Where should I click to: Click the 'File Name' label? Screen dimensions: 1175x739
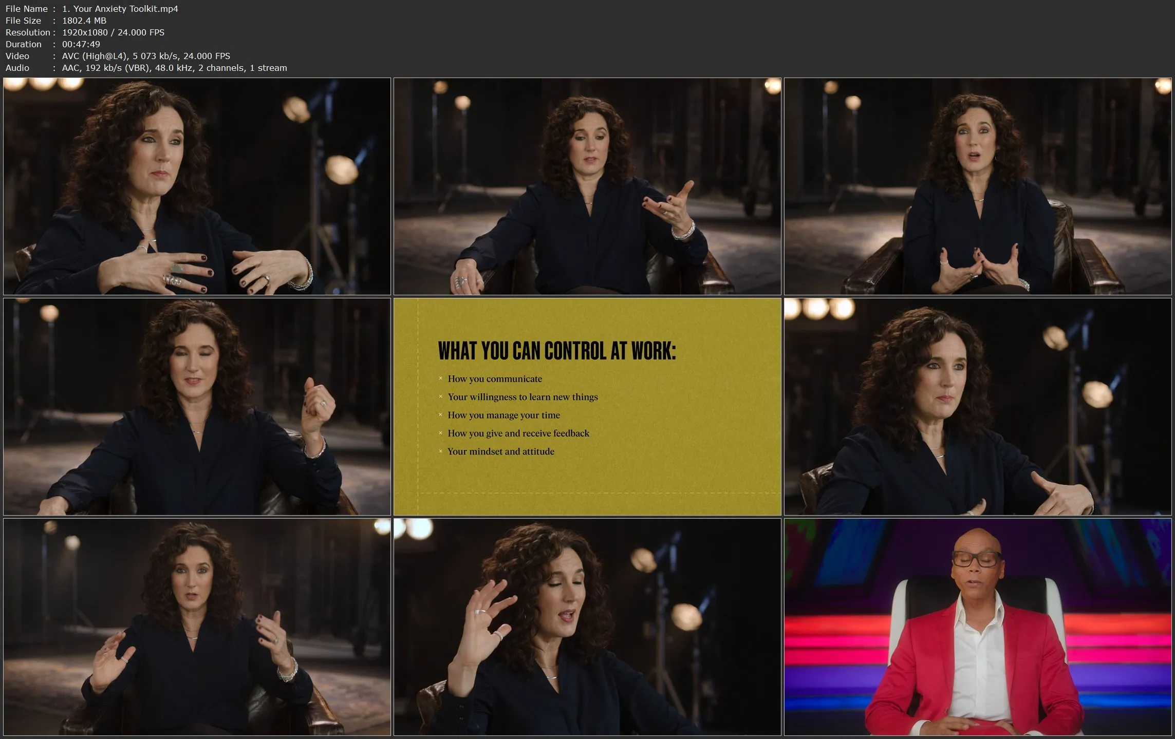[x=27, y=9]
